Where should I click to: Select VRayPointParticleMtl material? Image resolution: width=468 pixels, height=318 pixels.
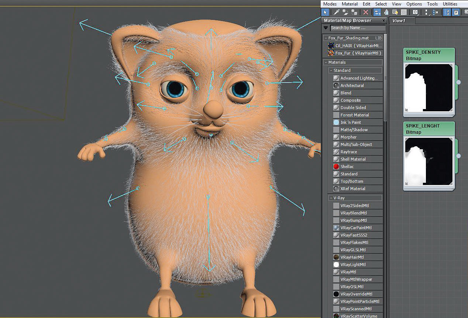tap(357, 301)
